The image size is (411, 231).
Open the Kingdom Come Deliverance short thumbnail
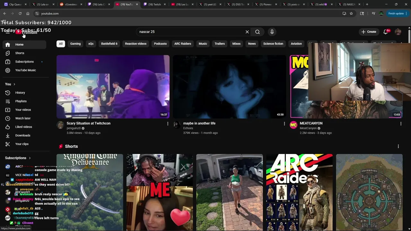tap(90, 192)
